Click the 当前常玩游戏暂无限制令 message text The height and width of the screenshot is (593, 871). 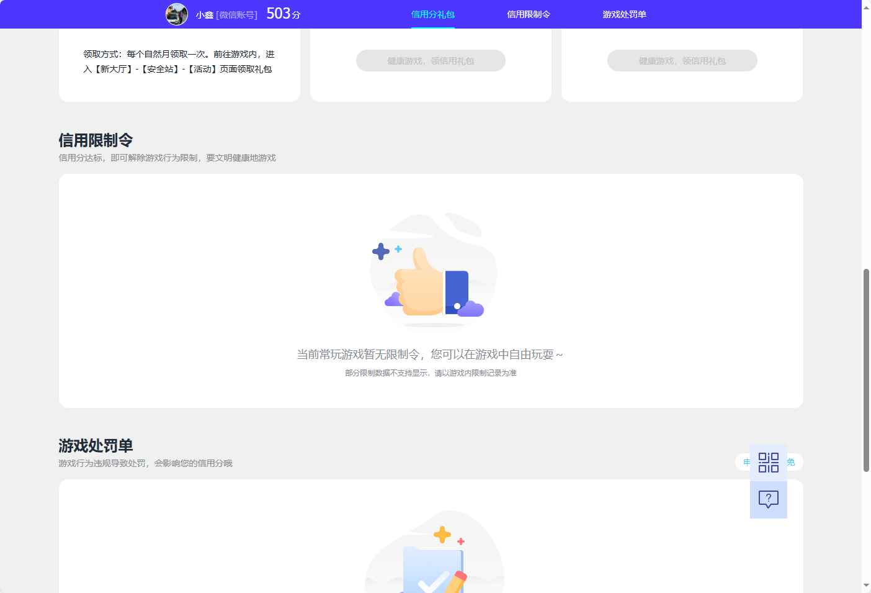[430, 354]
